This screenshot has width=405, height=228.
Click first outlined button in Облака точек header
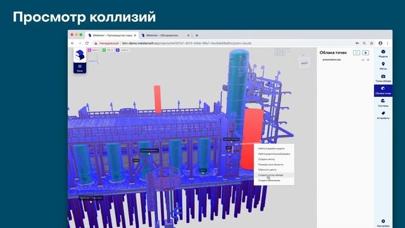356,53
